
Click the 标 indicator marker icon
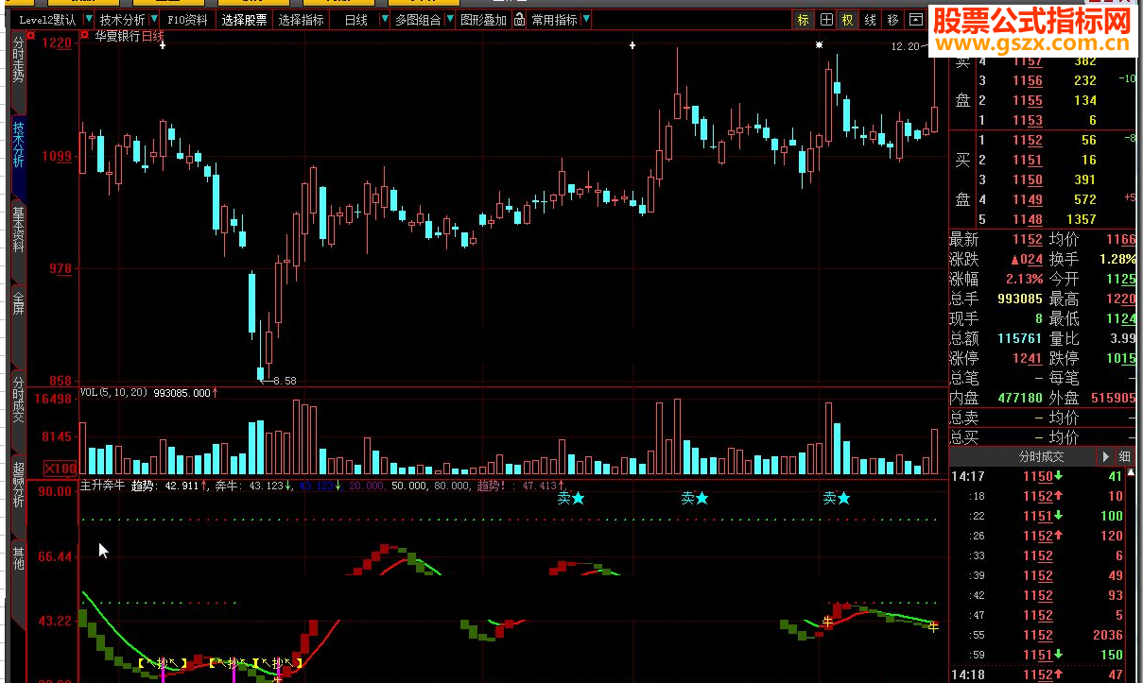coord(804,20)
